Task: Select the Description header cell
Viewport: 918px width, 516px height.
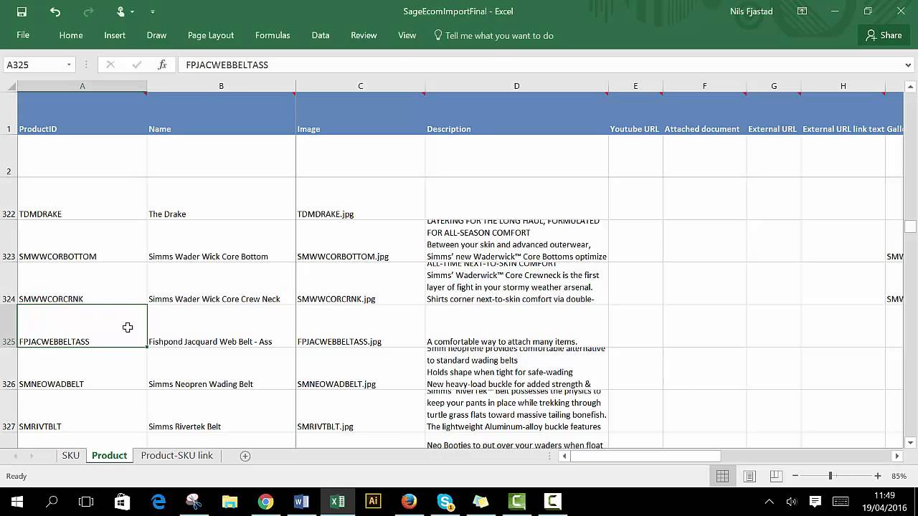Action: [x=516, y=113]
